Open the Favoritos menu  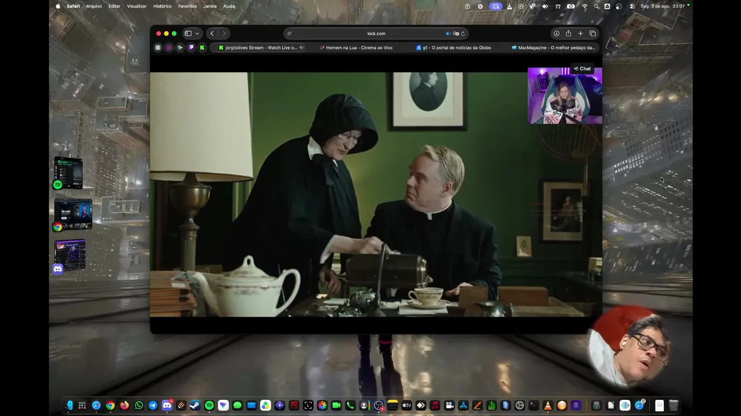188,6
